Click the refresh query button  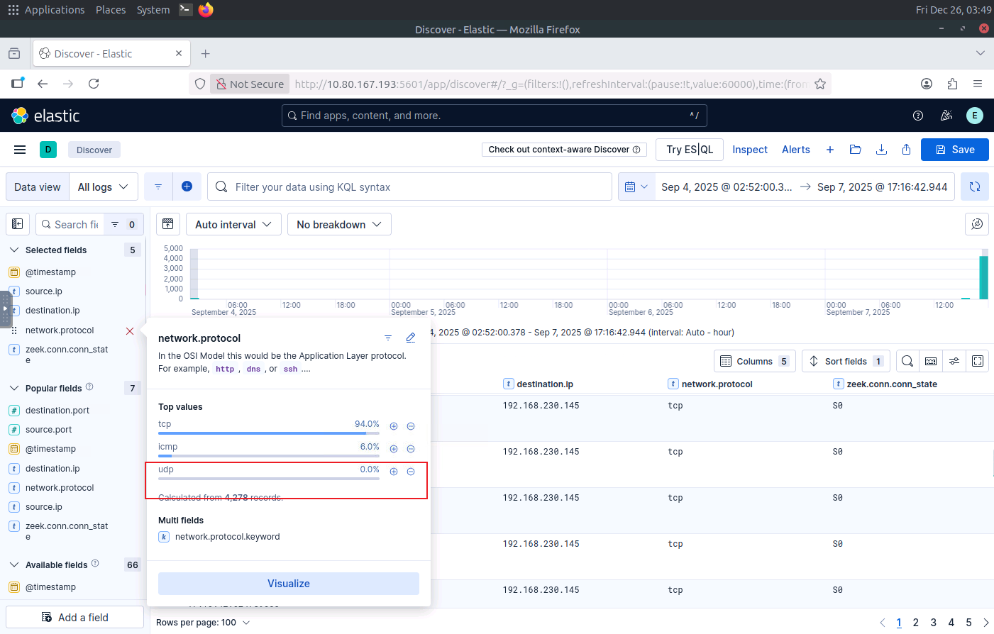coord(974,187)
